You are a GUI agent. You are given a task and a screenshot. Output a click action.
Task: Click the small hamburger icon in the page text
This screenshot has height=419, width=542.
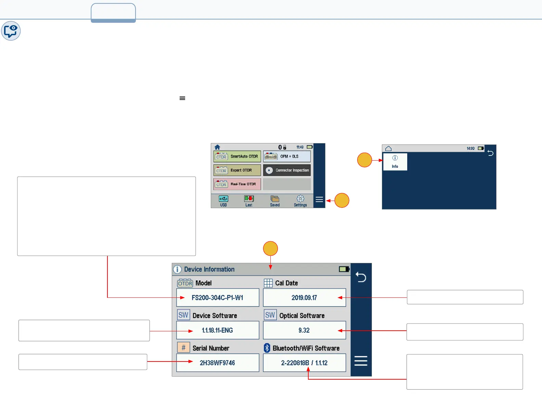(182, 98)
